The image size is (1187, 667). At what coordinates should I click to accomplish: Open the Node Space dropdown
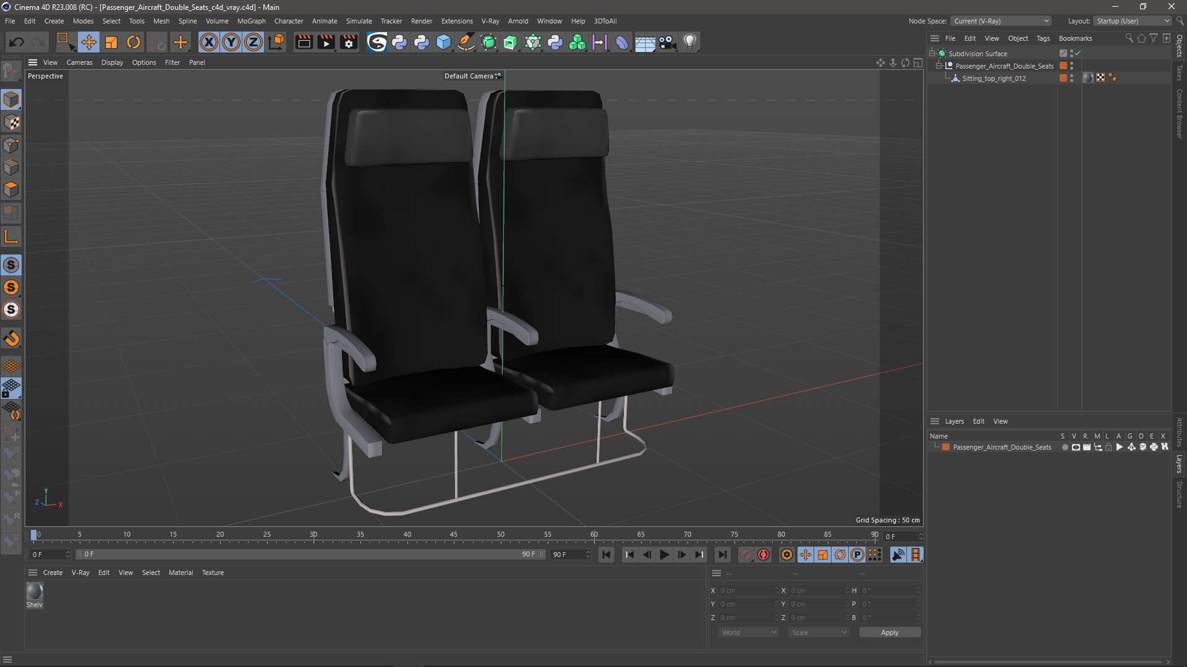(x=1000, y=21)
